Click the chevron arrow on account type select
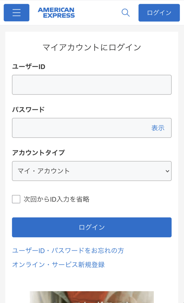This screenshot has height=303, width=184. [x=167, y=171]
